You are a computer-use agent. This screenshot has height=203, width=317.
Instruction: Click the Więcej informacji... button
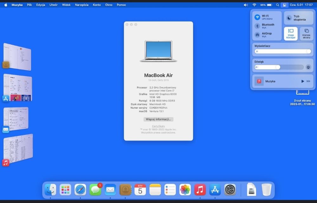(x=158, y=119)
